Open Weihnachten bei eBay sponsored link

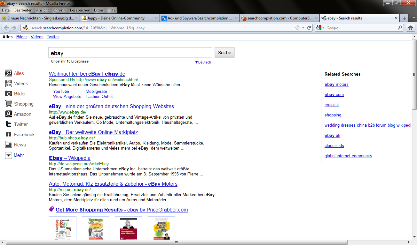tap(87, 74)
